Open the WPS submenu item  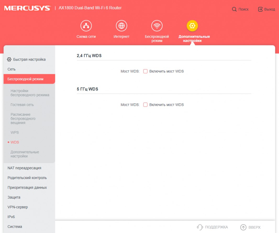[x=15, y=133]
